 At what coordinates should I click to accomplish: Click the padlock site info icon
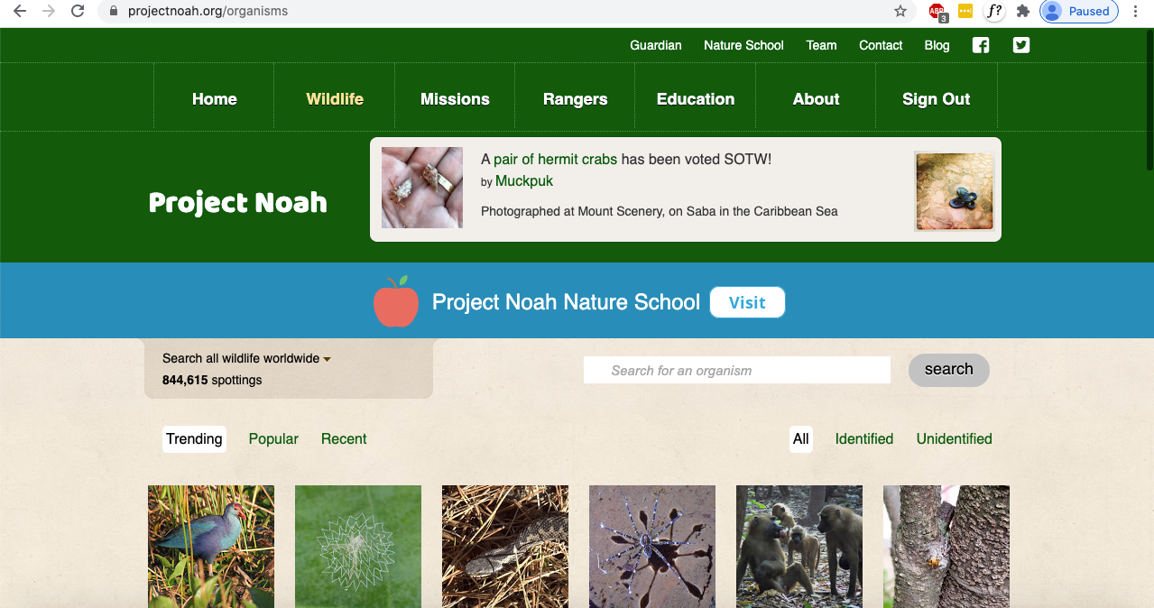tap(113, 12)
